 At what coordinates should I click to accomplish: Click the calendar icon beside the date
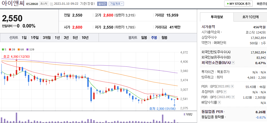click(x=52, y=4)
